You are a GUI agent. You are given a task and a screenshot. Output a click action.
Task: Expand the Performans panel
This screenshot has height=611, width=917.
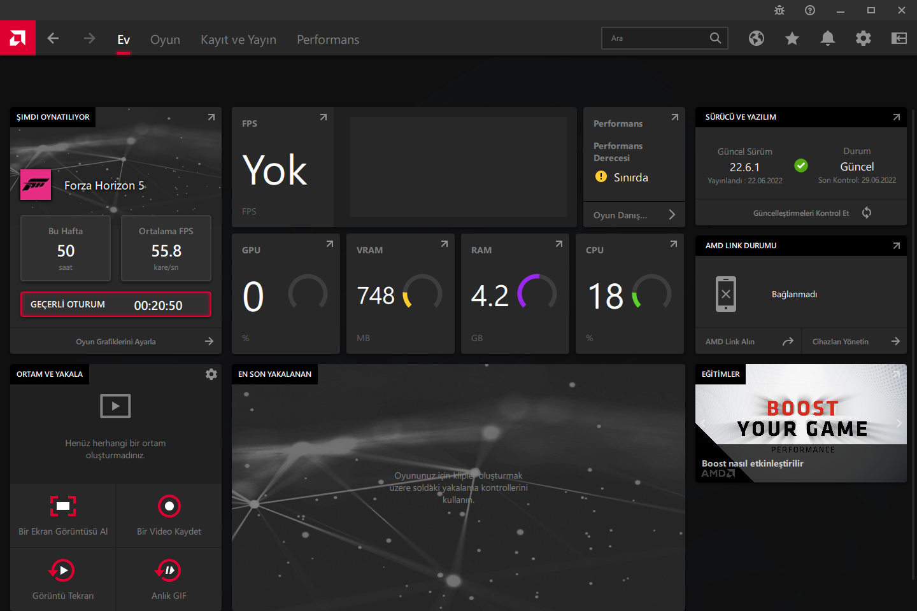[x=675, y=117]
